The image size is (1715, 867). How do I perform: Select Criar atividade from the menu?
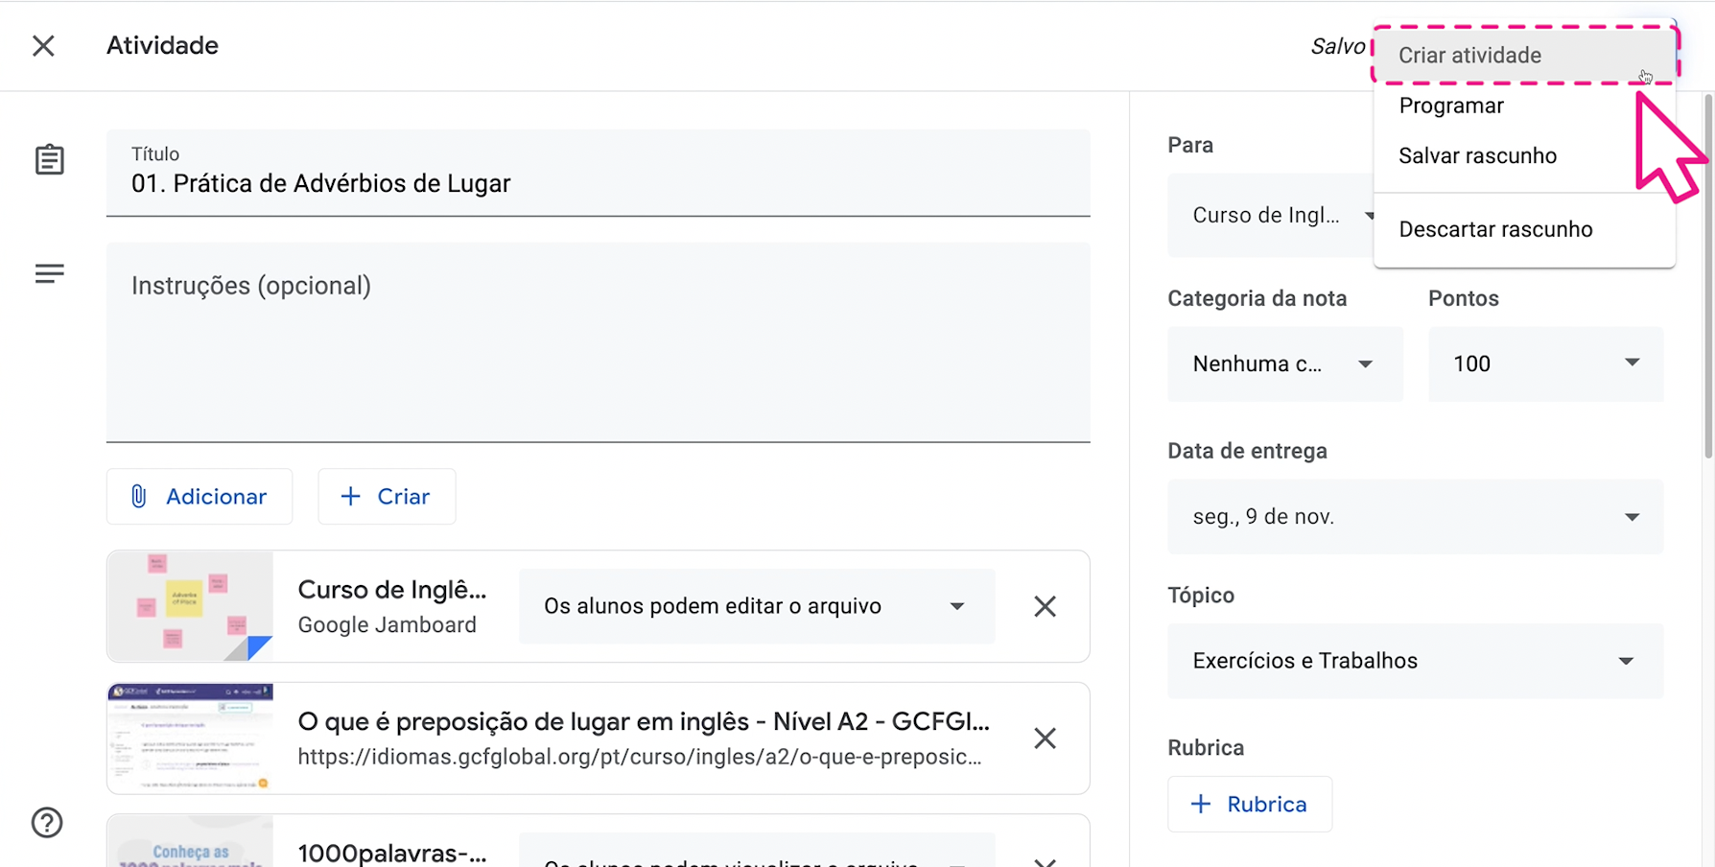[x=1524, y=56]
